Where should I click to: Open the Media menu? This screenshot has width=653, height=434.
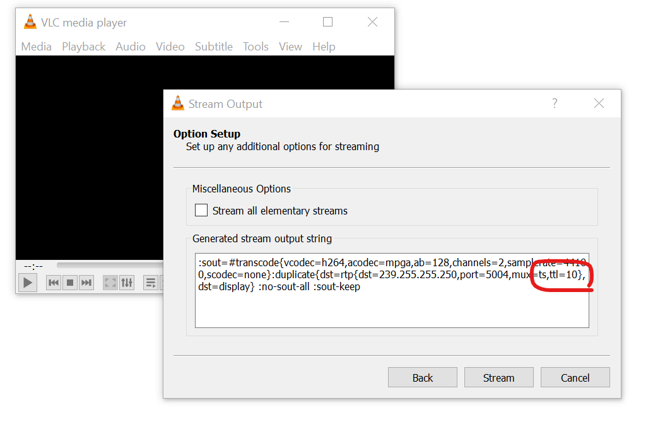[x=36, y=47]
